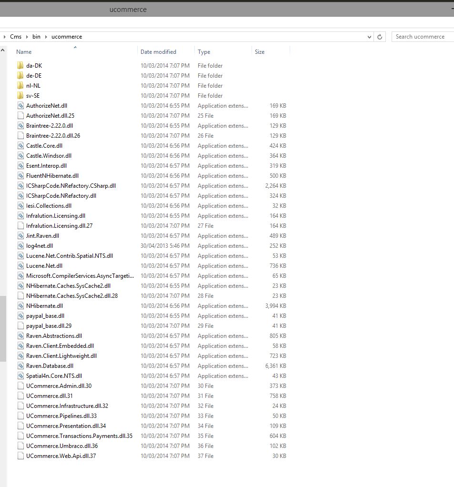Go to the Cms breadcrumb folder
454x487 pixels.
[16, 37]
